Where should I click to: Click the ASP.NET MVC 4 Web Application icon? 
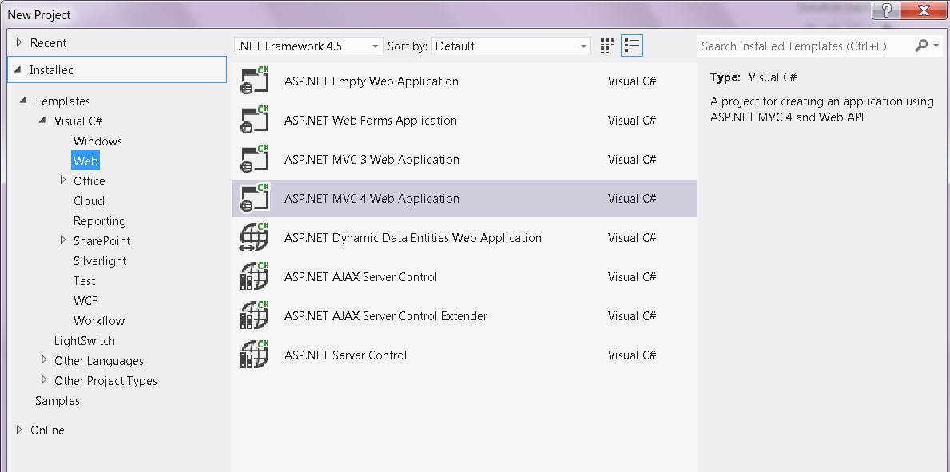[x=254, y=198]
